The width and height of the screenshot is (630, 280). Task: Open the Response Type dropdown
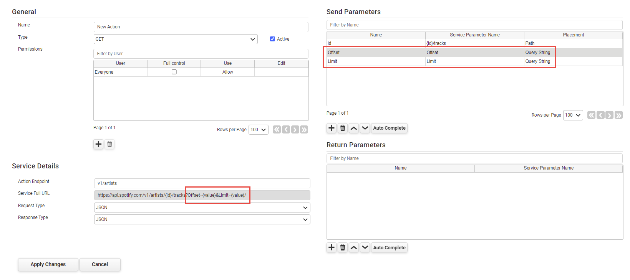[202, 219]
